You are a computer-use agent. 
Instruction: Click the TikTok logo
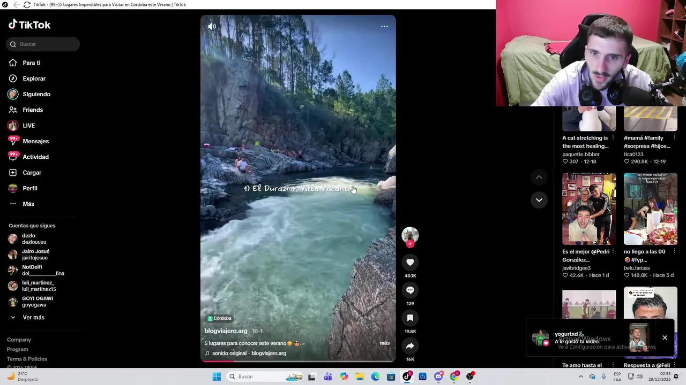pyautogui.click(x=29, y=25)
